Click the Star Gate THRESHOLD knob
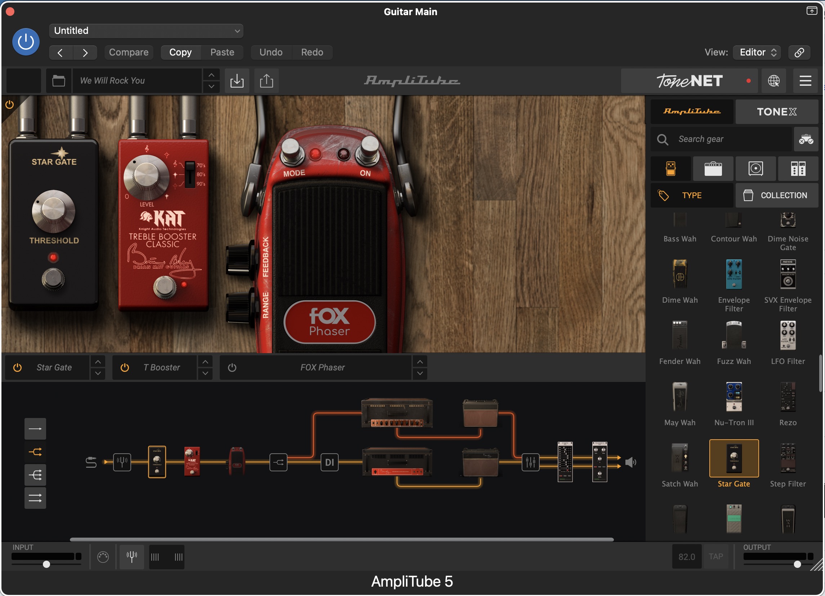The width and height of the screenshot is (825, 596). pos(53,211)
